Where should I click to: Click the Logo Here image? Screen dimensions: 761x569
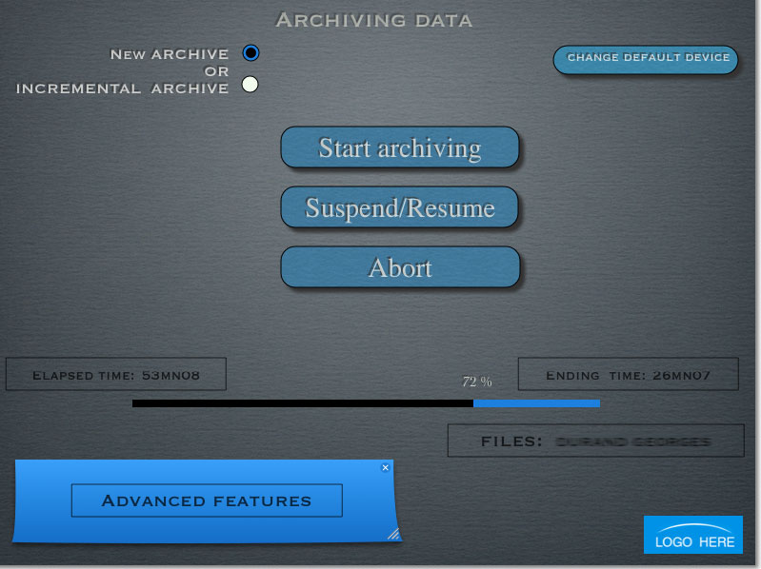click(693, 535)
